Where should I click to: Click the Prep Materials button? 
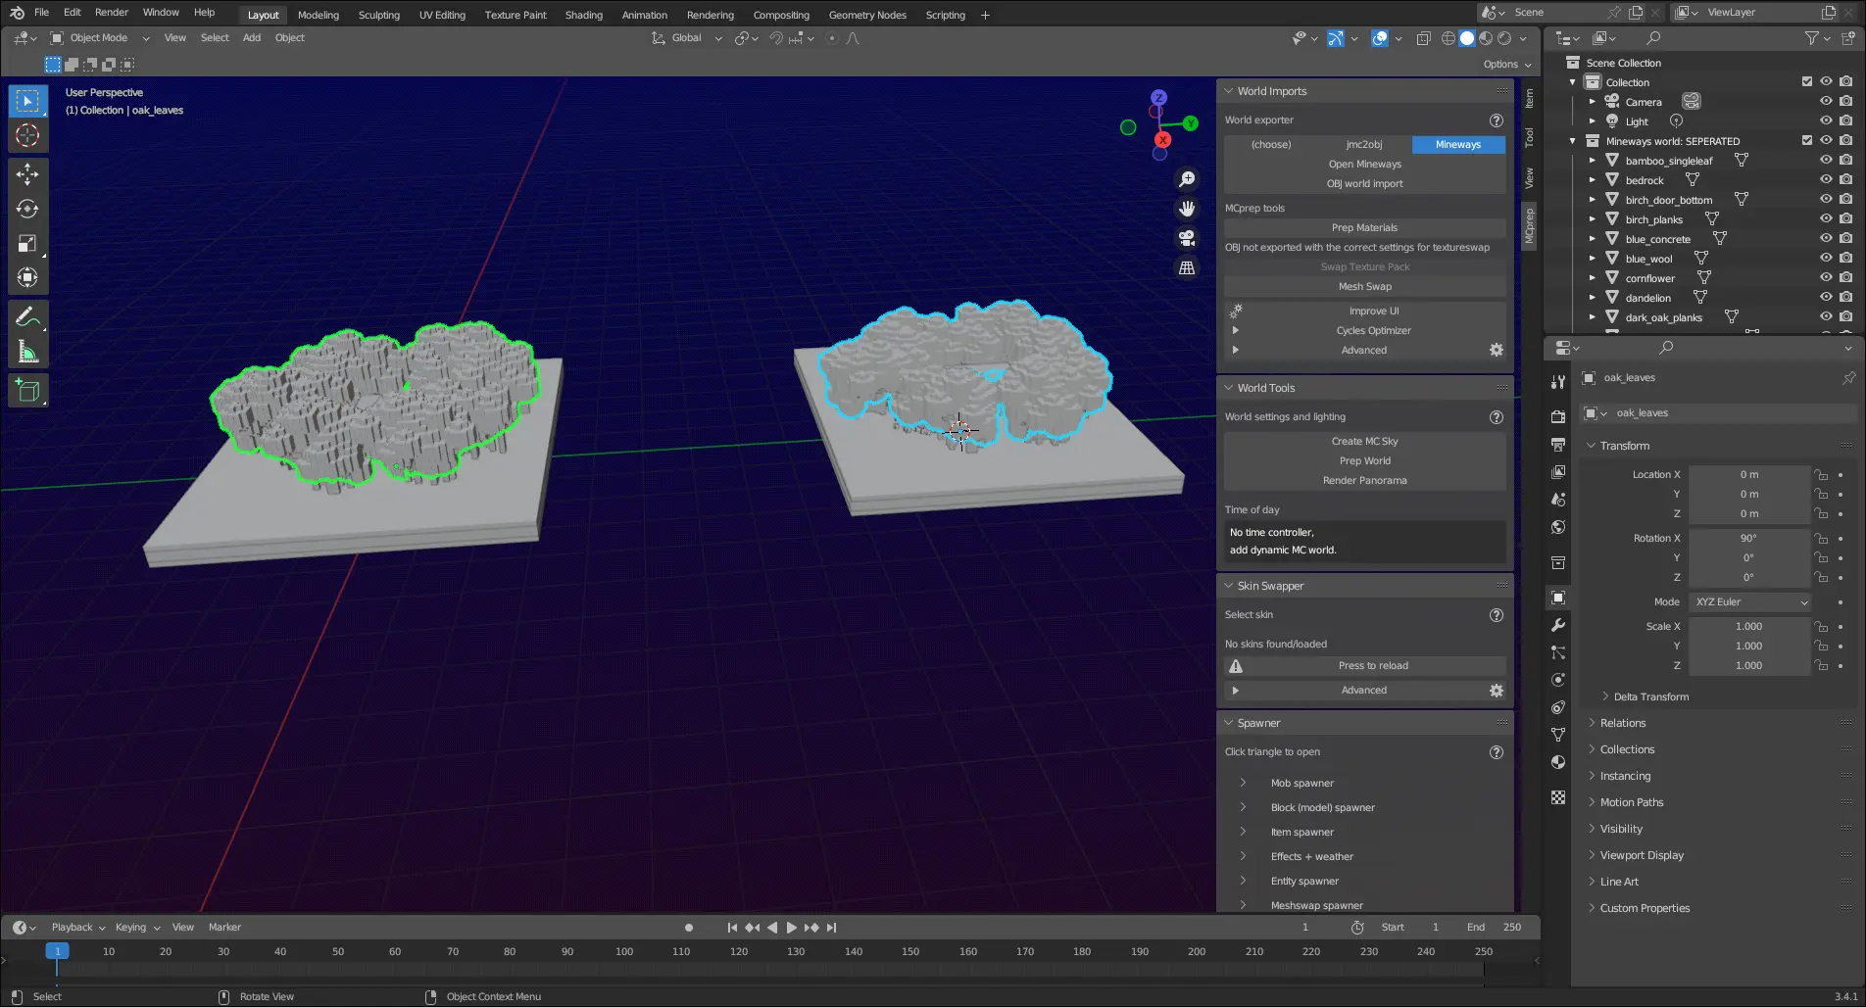(1364, 227)
